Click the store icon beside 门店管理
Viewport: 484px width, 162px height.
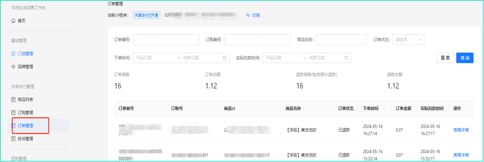pyautogui.click(x=13, y=54)
